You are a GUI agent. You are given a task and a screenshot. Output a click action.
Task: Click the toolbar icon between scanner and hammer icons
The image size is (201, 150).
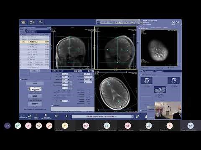32,22
